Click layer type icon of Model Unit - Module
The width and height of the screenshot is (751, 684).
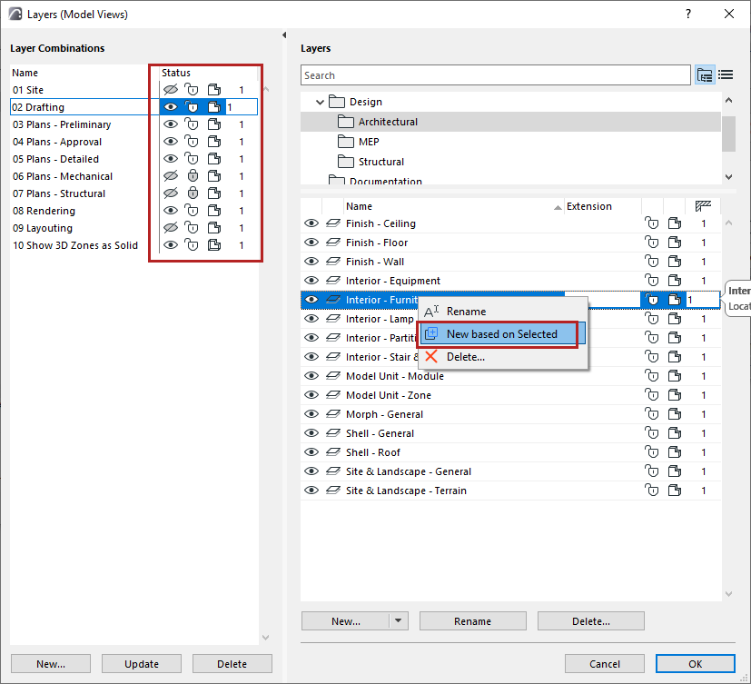click(333, 376)
